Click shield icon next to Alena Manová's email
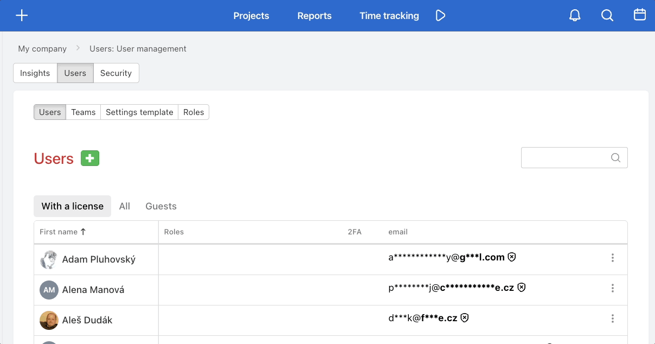Viewport: 655px width, 344px height. click(x=521, y=288)
